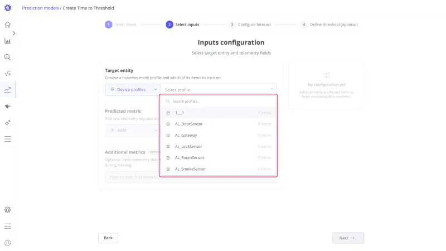Click the AL_Gateway profile icon
Screen dimensions: 446x251
168,135
